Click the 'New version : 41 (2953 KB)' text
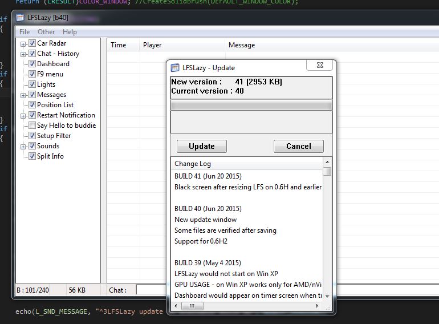 (227, 82)
